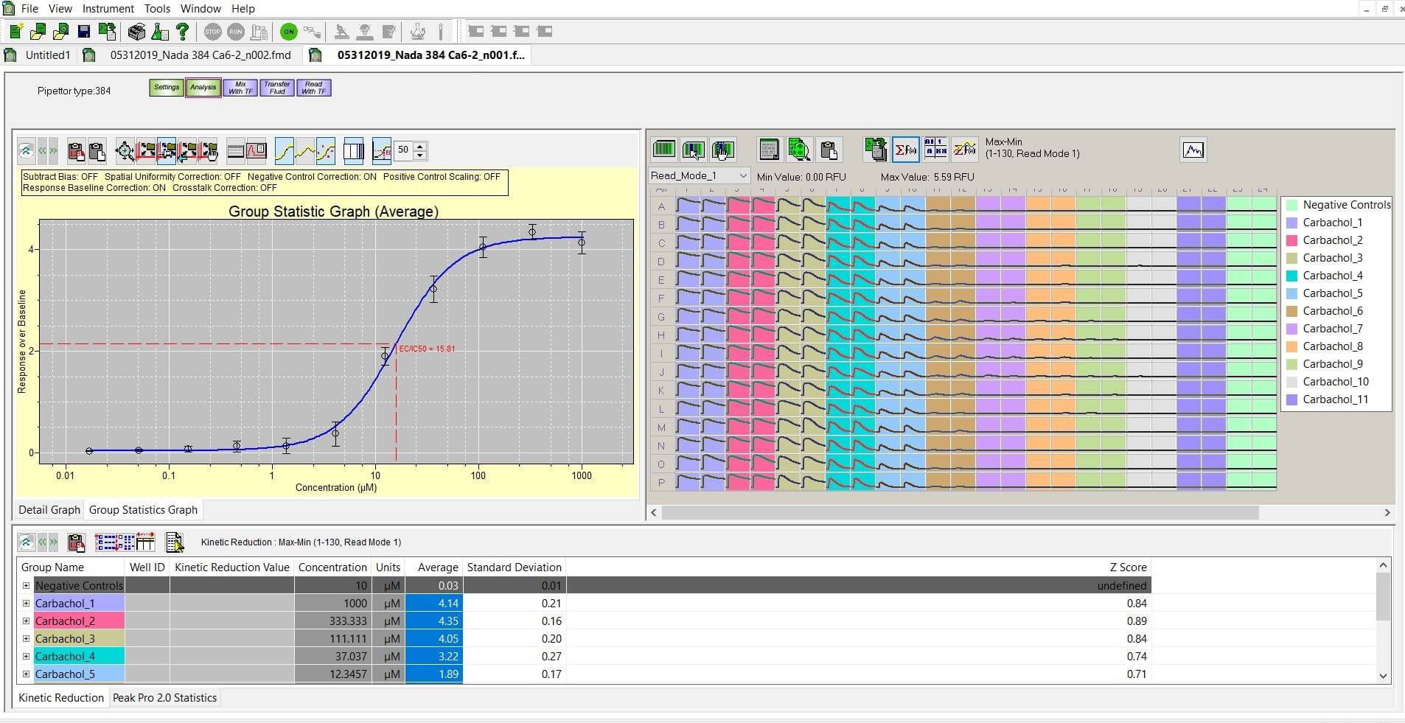Open the Sum f(x) kinetic reduction settings icon
Viewport: 1405px width, 723px height.
pos(907,150)
